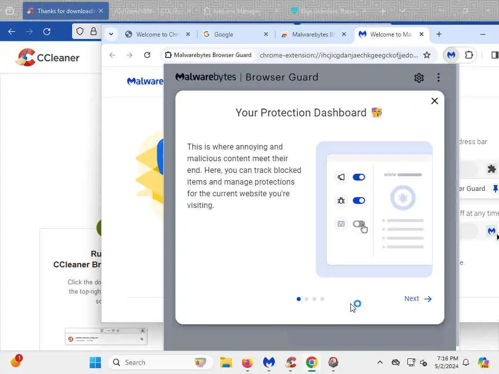499x374 pixels.
Task: Close Firefox Thanks for downloading tab
Action: click(x=101, y=11)
